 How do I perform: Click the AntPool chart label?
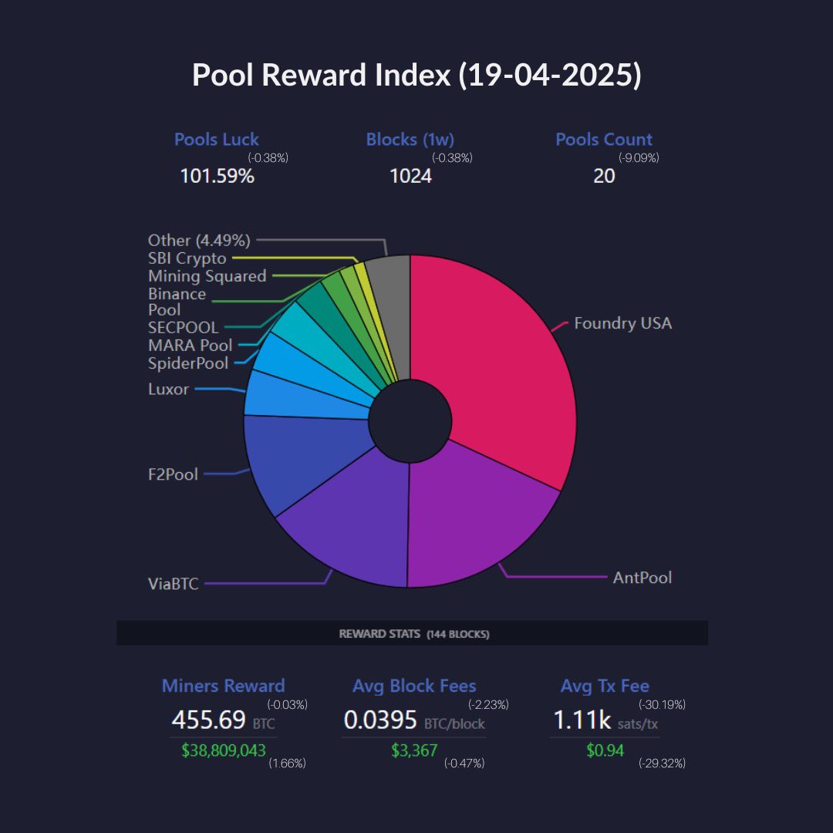642,578
